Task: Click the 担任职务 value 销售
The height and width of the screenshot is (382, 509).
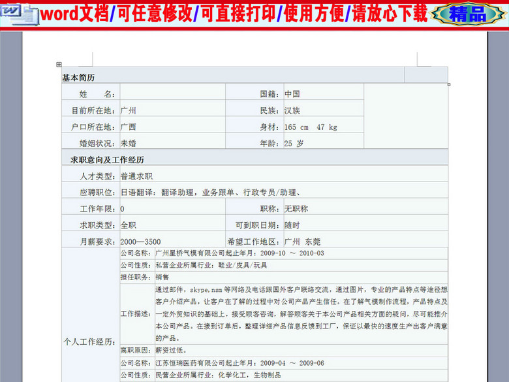Action: pyautogui.click(x=162, y=277)
